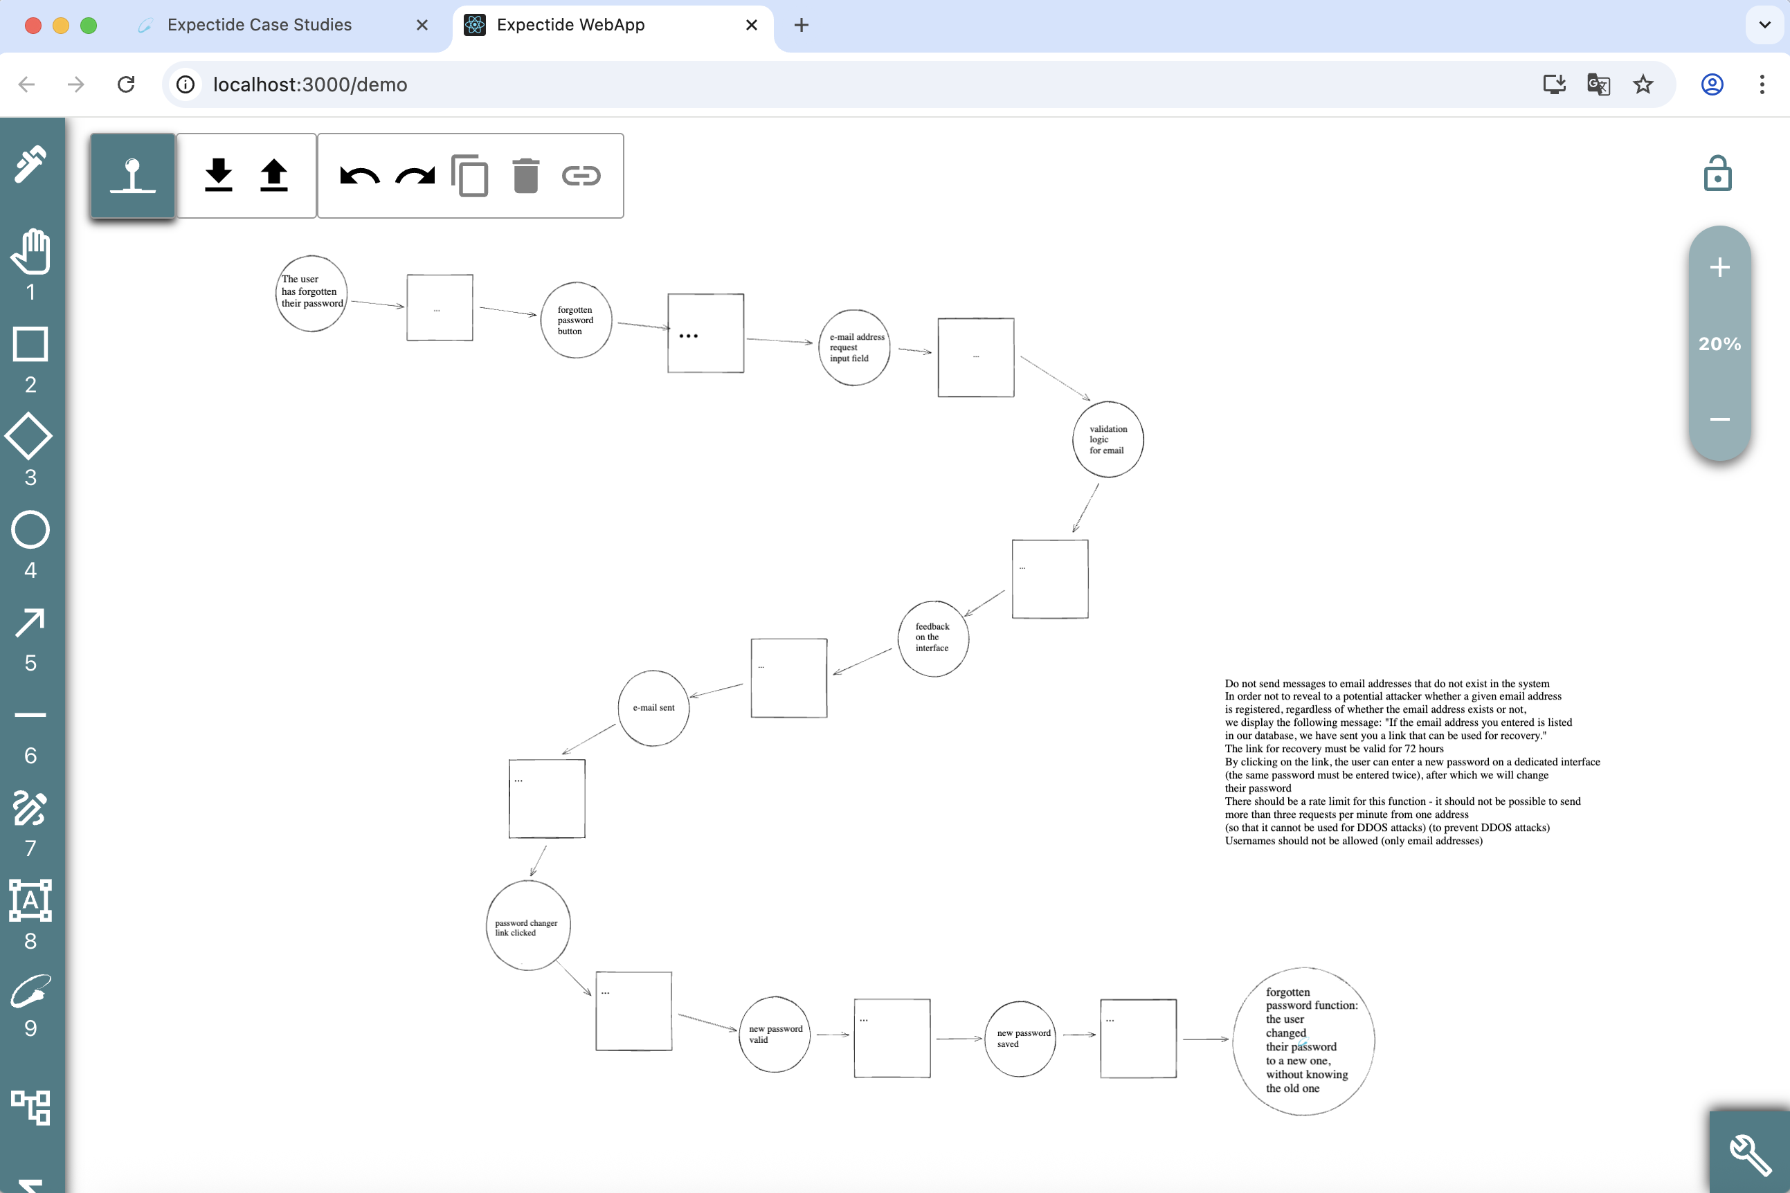1790x1193 pixels.
Task: Open the Chrome three-dot menu
Action: (x=1761, y=84)
